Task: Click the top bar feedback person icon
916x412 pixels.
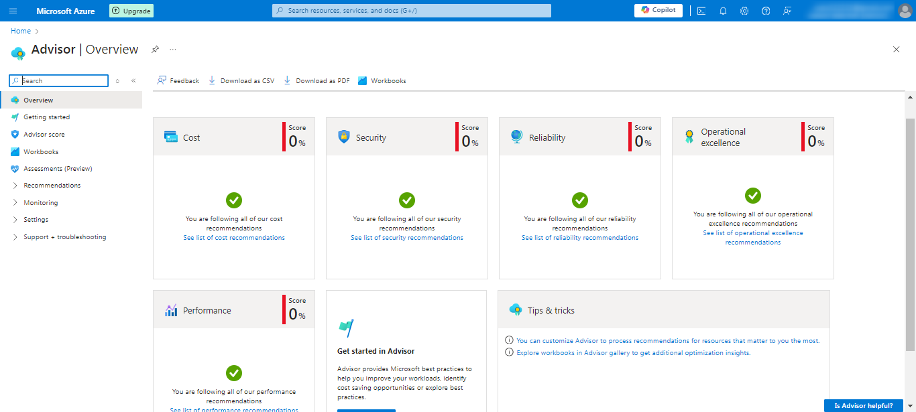Action: click(787, 11)
